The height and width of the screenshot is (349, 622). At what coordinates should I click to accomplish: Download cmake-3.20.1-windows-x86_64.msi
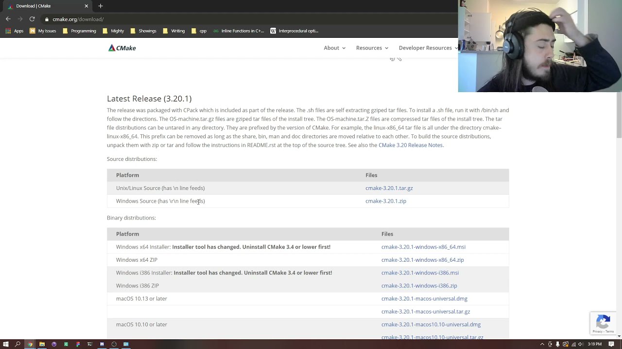(x=423, y=247)
